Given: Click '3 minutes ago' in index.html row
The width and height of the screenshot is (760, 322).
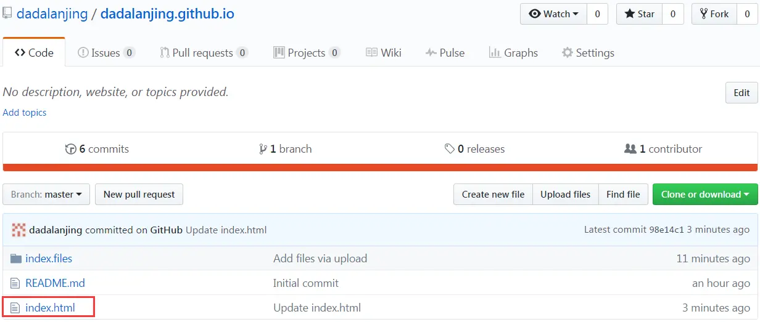Looking at the screenshot, I should point(716,307).
